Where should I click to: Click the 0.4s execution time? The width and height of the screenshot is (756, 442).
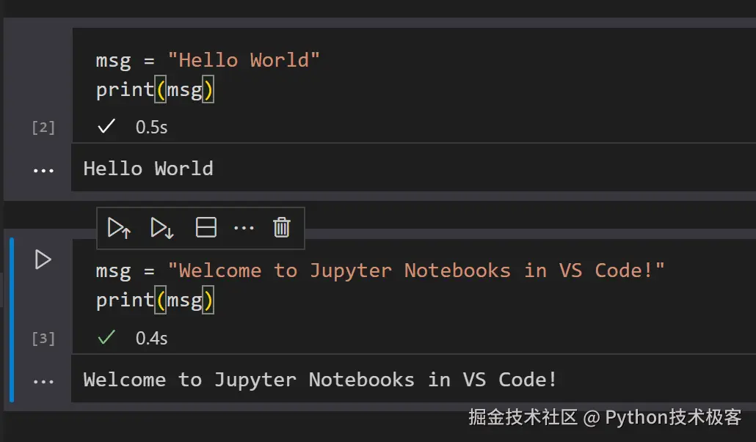[x=151, y=338]
